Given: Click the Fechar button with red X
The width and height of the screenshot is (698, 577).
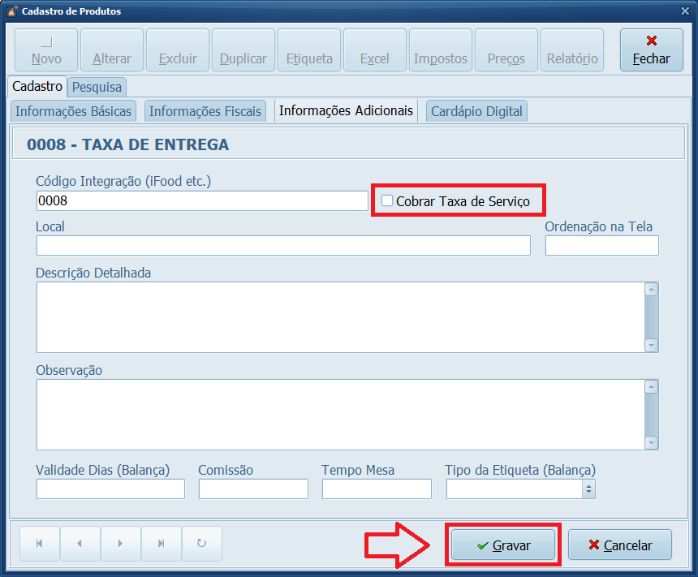Looking at the screenshot, I should tap(651, 50).
